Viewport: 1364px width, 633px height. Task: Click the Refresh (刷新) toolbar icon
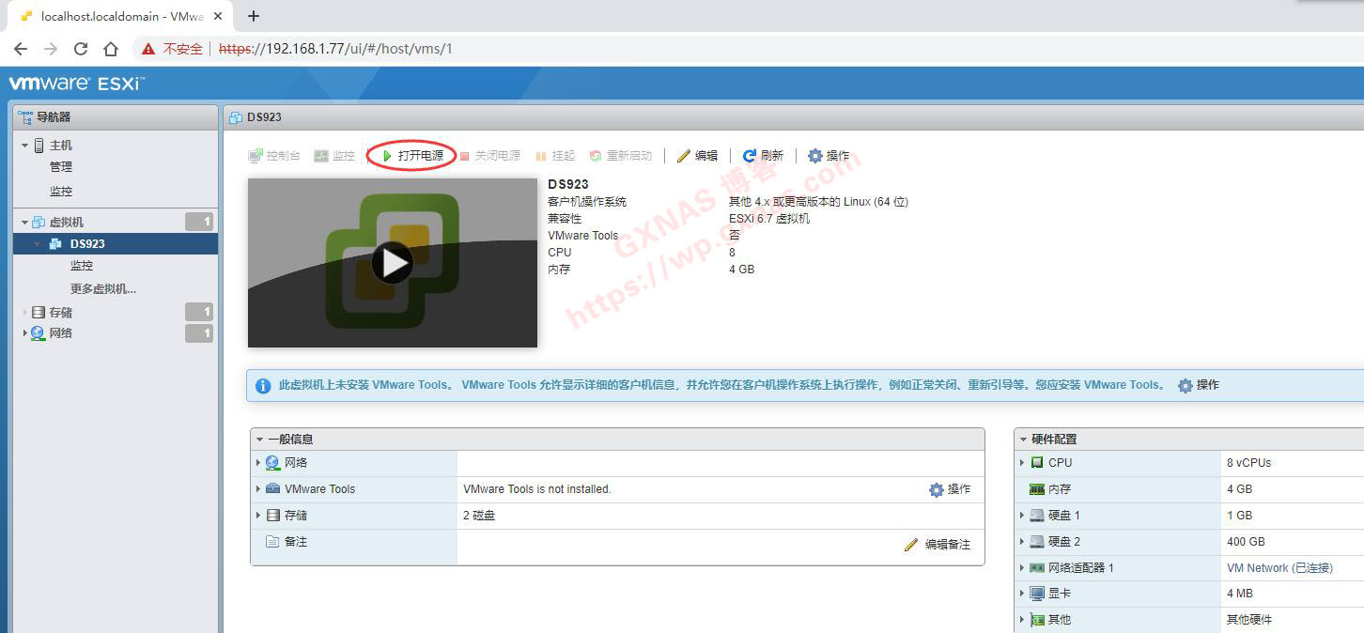coord(750,156)
